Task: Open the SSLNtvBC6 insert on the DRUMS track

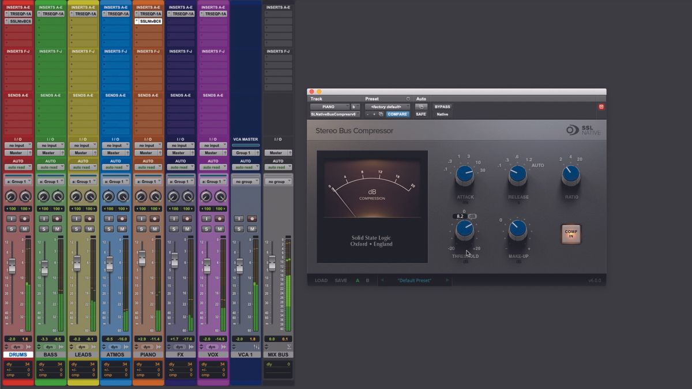Action: [18, 21]
